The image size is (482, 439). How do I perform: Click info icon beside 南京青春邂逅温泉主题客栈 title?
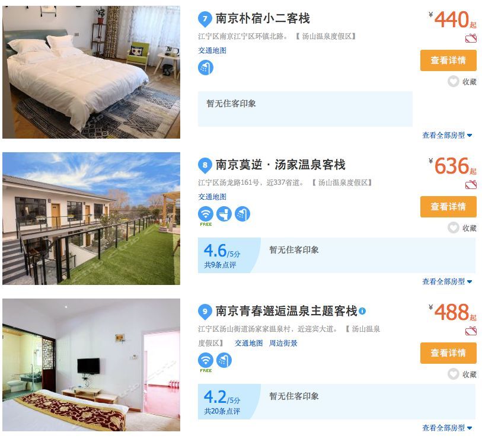362,311
